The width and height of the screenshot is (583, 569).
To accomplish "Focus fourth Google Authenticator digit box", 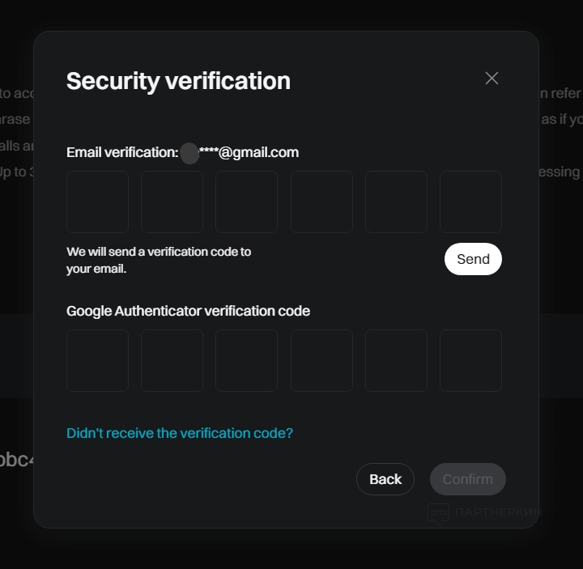I will click(x=321, y=360).
